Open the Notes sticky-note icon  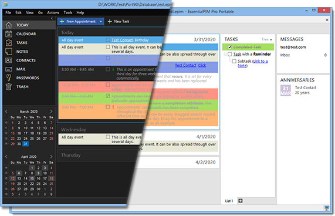pyautogui.click(x=9, y=51)
